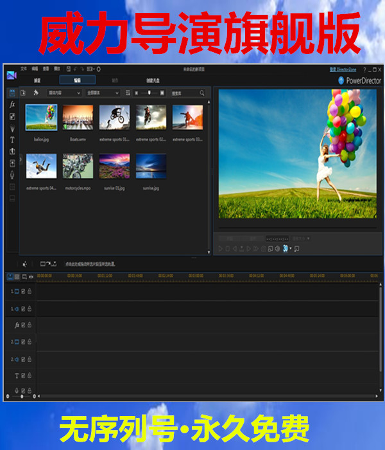Switch to storyboard view button

(x=17, y=276)
